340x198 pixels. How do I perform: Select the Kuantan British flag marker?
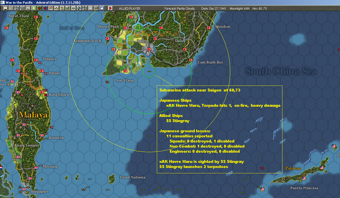(x=42, y=135)
